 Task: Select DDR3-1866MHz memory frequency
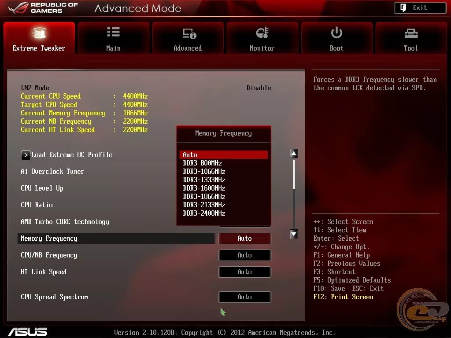223,196
